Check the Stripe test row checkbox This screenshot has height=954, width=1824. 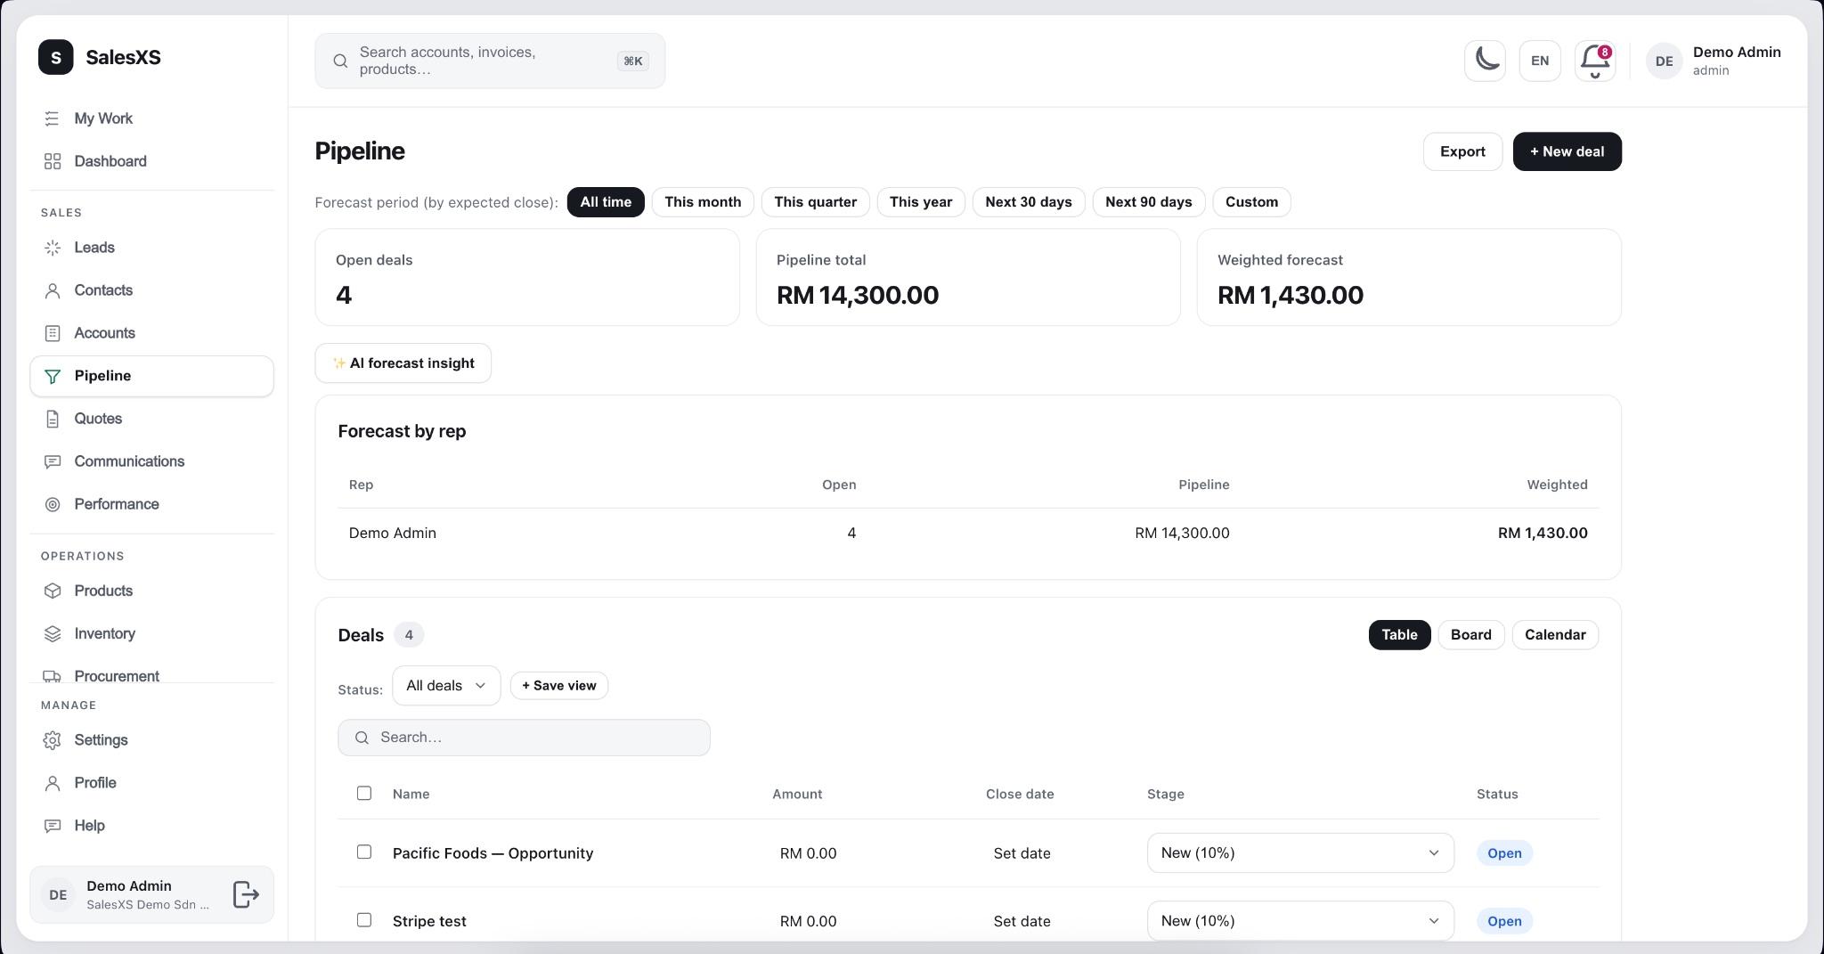[364, 919]
